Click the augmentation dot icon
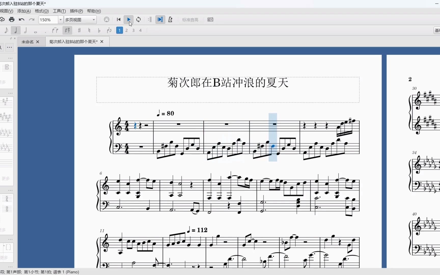440x275 pixels. coord(45,32)
